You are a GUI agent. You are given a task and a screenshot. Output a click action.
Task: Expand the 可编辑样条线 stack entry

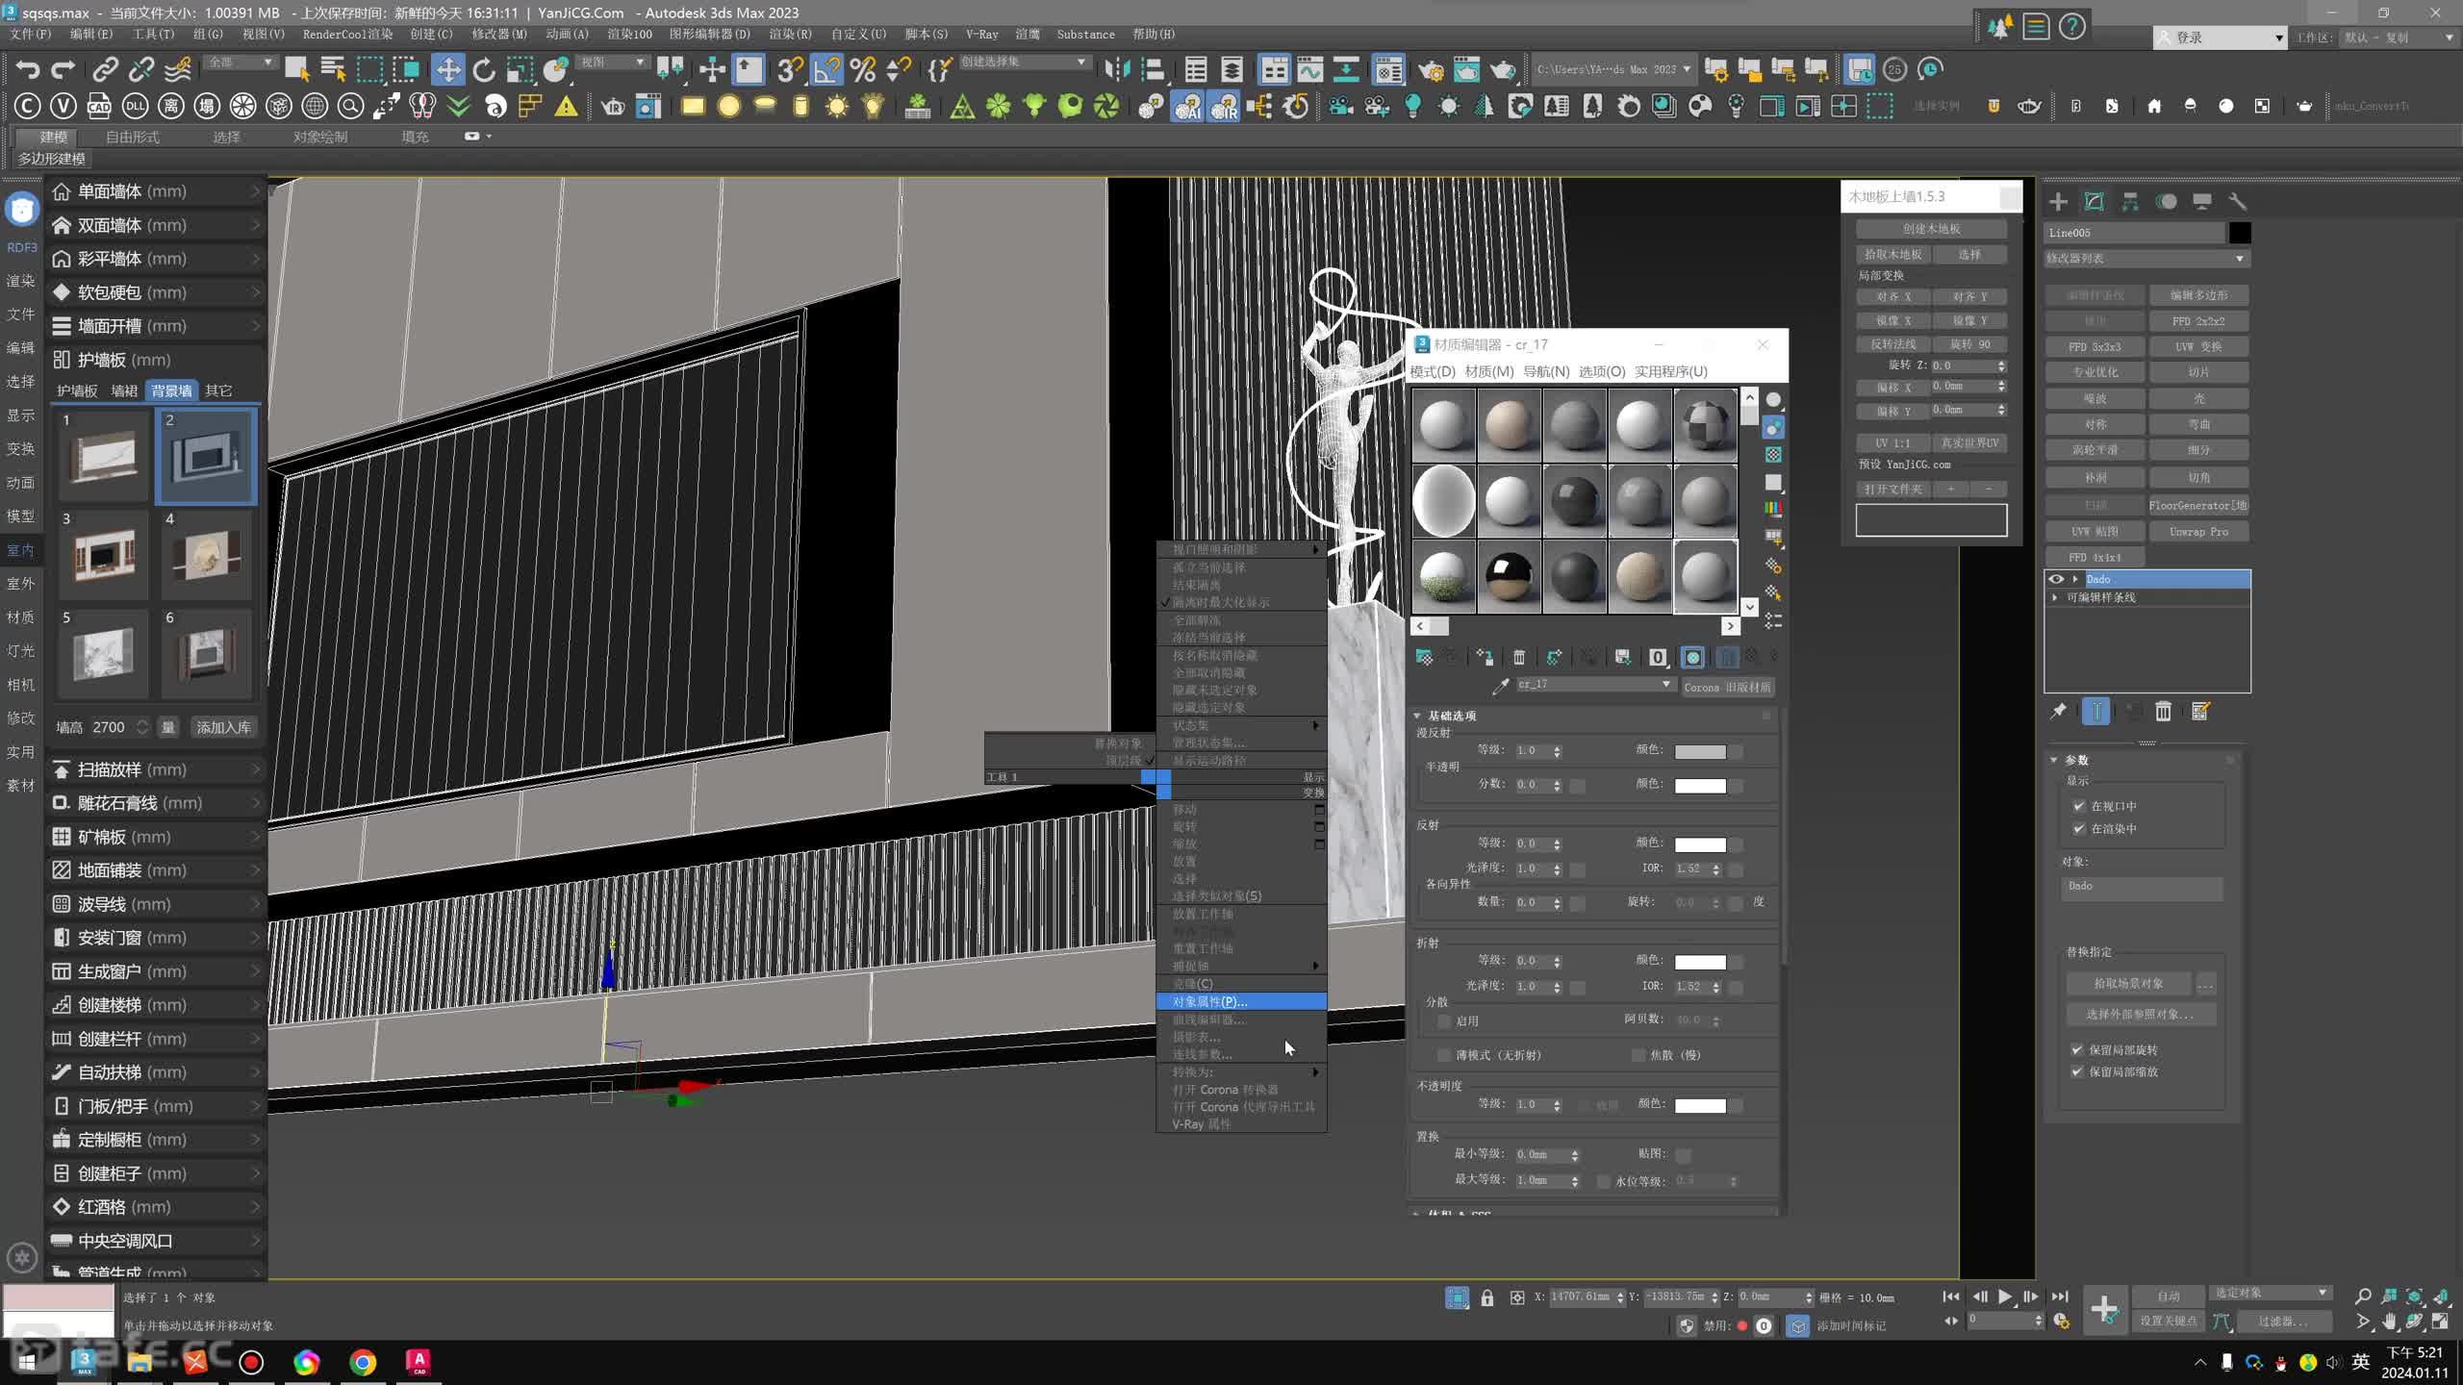pos(2056,597)
